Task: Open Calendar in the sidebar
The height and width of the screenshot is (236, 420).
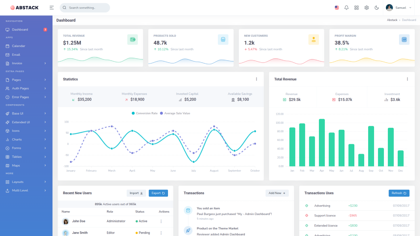Action: (26, 46)
